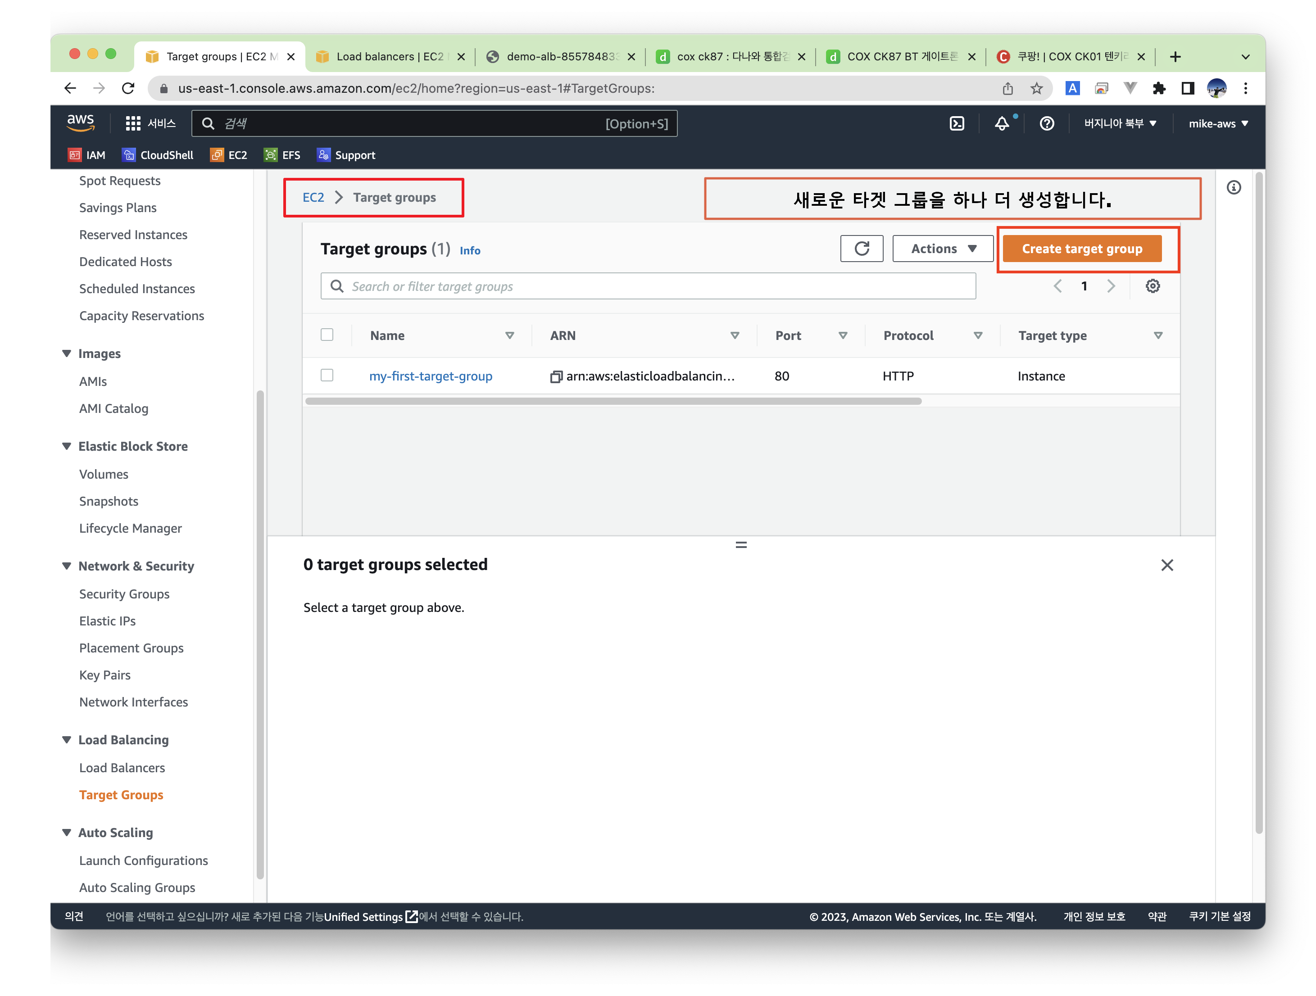
Task: Open Load Balancers in the sidebar
Action: coord(122,768)
